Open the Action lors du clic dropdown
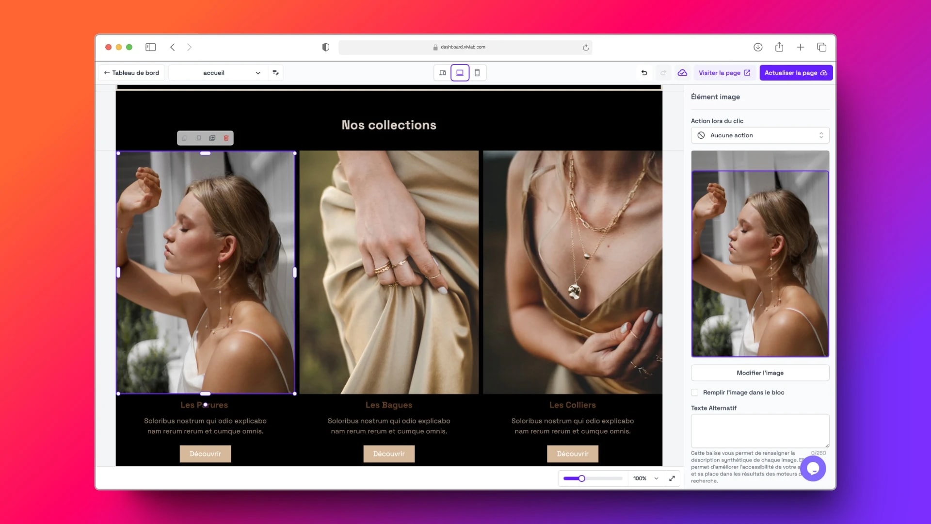The height and width of the screenshot is (524, 931). (x=760, y=135)
